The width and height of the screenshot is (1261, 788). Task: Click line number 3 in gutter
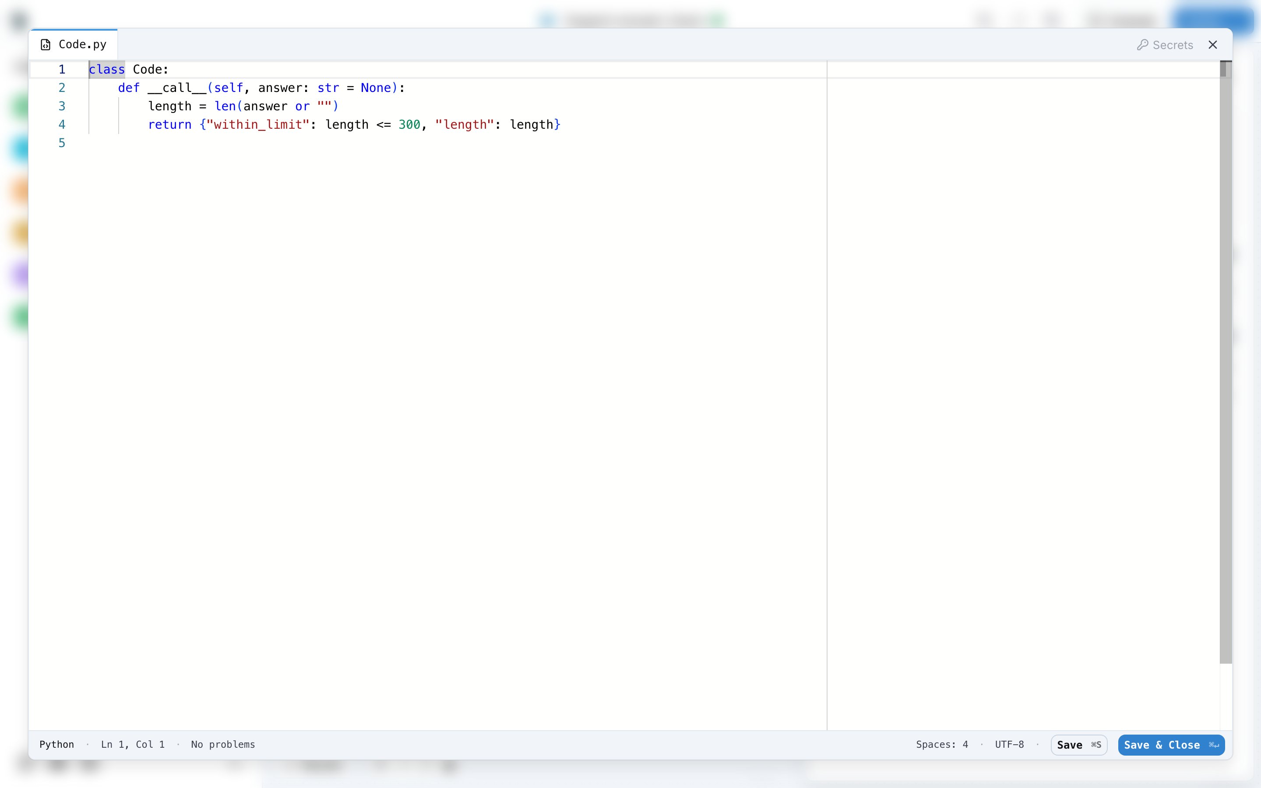[62, 106]
